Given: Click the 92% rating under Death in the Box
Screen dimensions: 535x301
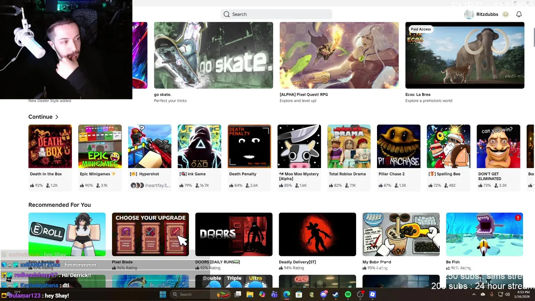Looking at the screenshot, I should [36, 185].
